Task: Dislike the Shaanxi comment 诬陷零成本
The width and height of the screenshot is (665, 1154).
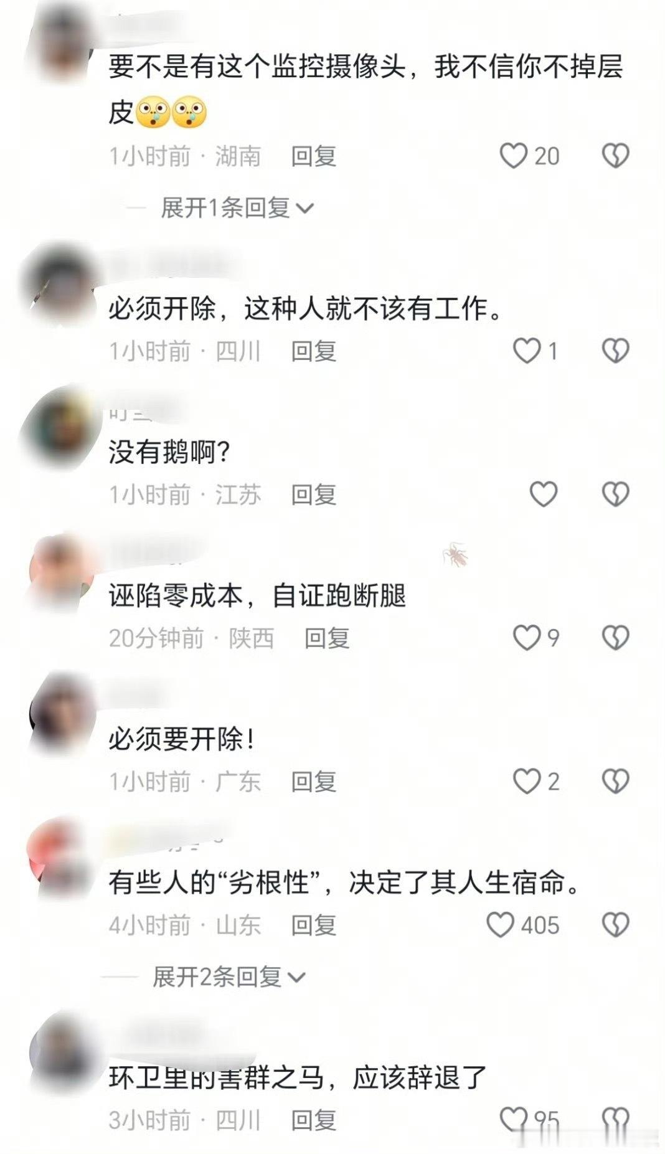Action: [x=615, y=638]
